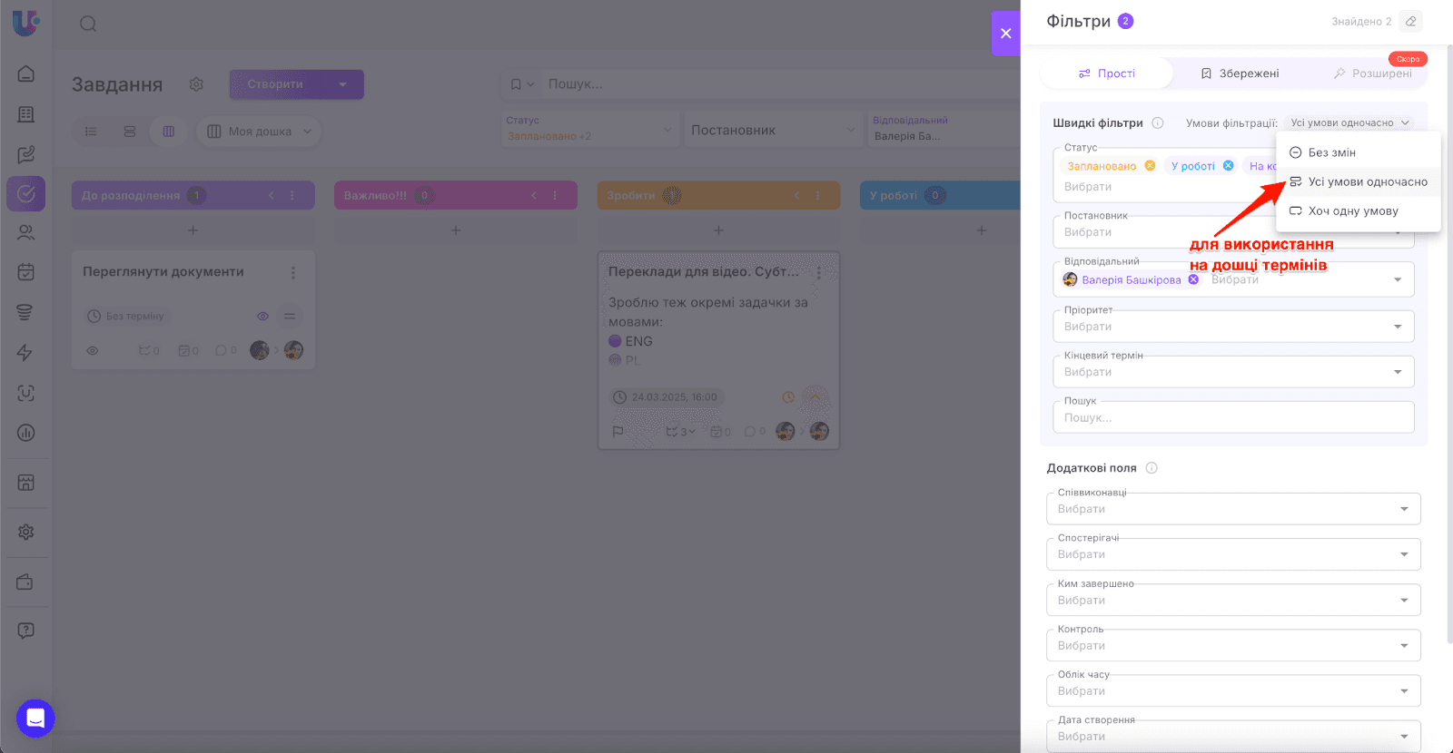Switch to the Прості filters tab
This screenshot has height=753, width=1453.
click(x=1106, y=73)
